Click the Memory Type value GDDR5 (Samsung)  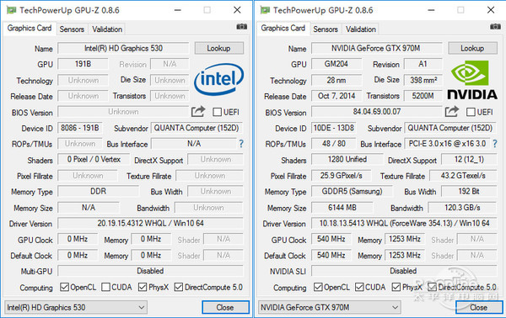click(352, 192)
